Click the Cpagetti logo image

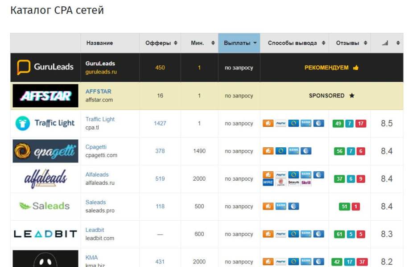tap(45, 151)
